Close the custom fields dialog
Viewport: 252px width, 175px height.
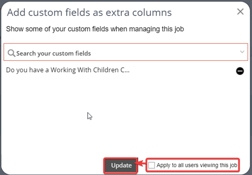(240, 12)
